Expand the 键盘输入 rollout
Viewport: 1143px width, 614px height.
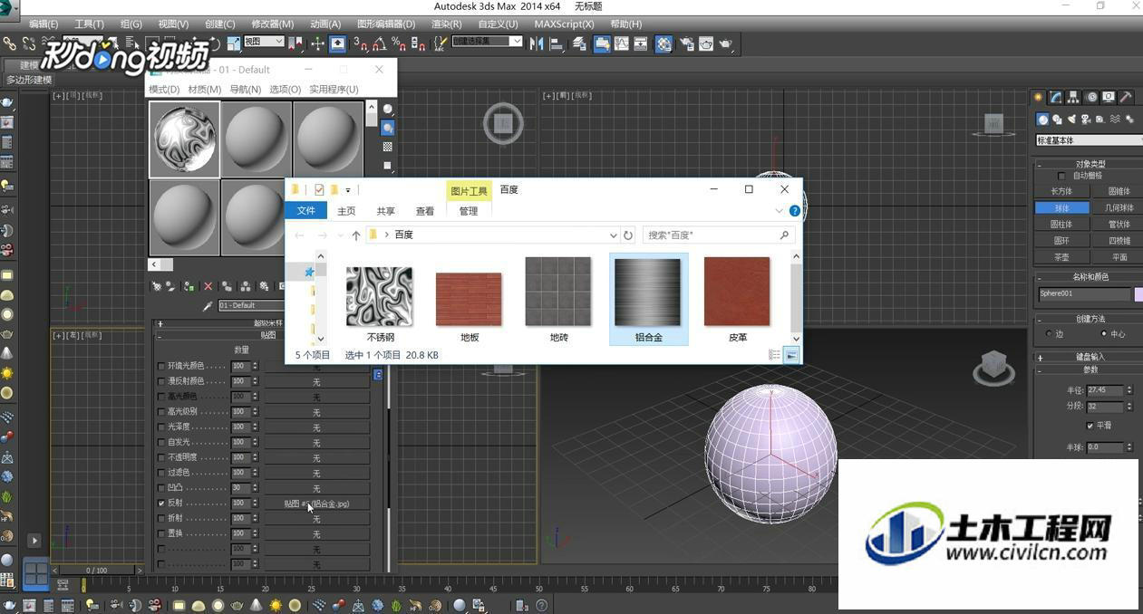[1088, 357]
